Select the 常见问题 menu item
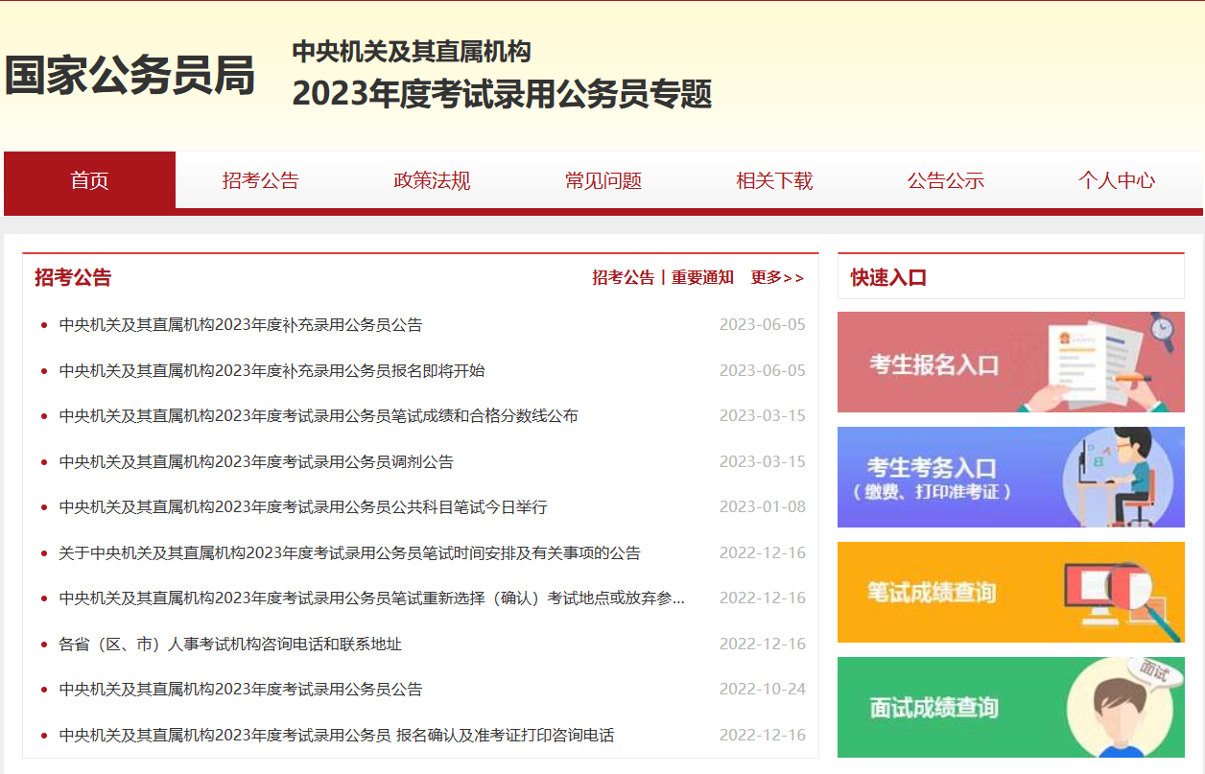This screenshot has height=774, width=1205. point(603,180)
